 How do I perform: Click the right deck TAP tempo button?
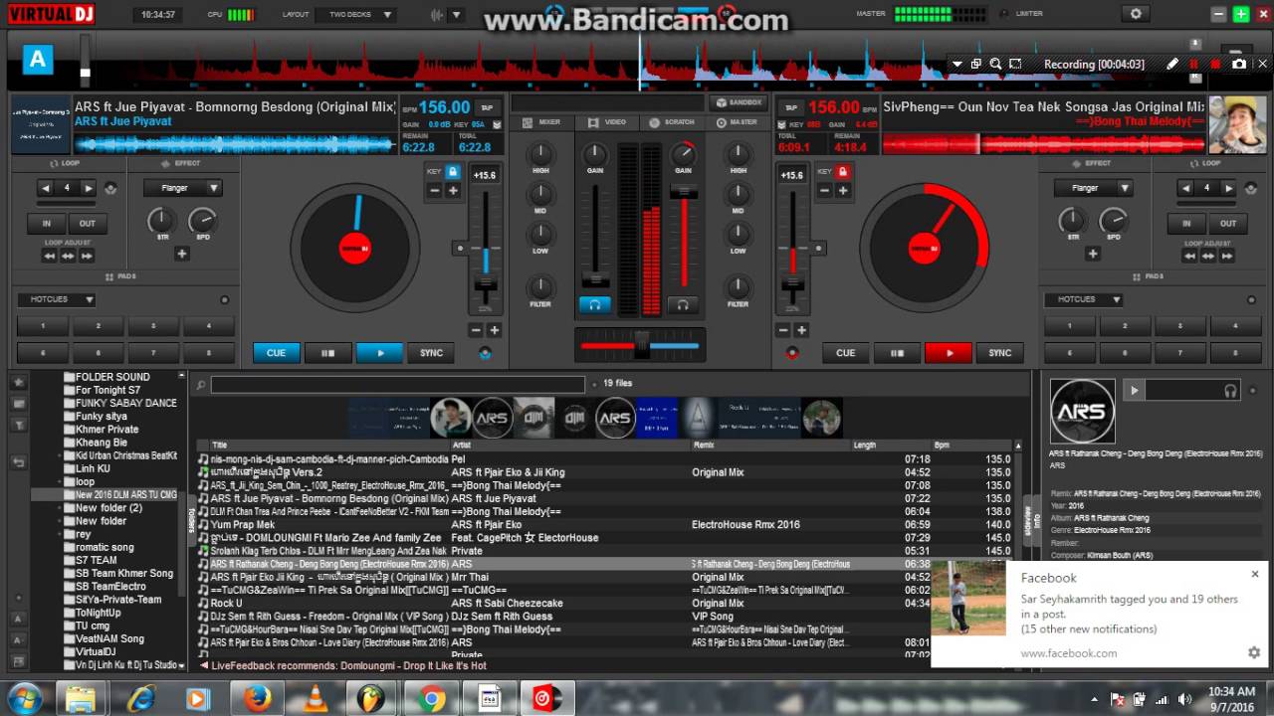click(791, 107)
